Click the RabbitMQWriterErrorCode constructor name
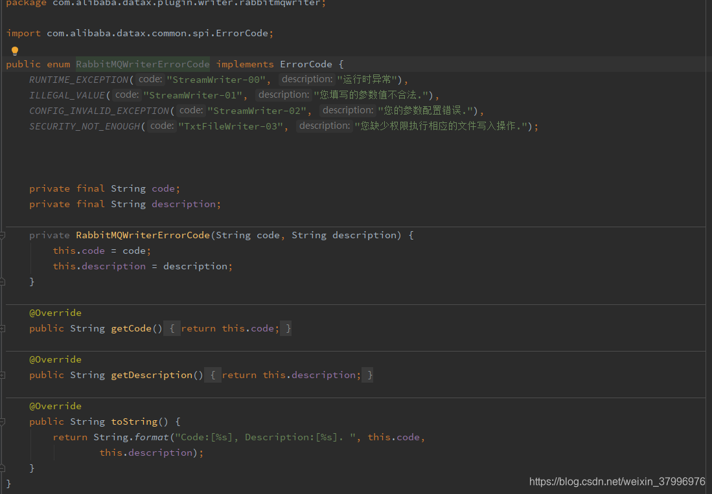 pos(143,236)
